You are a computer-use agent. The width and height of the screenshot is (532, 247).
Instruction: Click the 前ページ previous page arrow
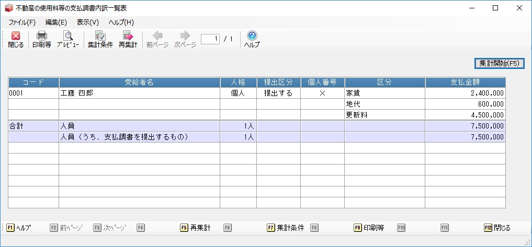point(157,36)
